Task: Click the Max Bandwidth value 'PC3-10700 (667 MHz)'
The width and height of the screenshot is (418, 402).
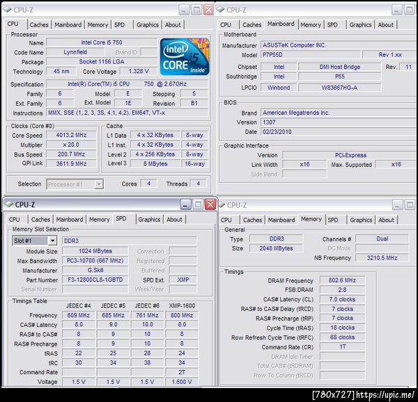Action: [x=95, y=261]
